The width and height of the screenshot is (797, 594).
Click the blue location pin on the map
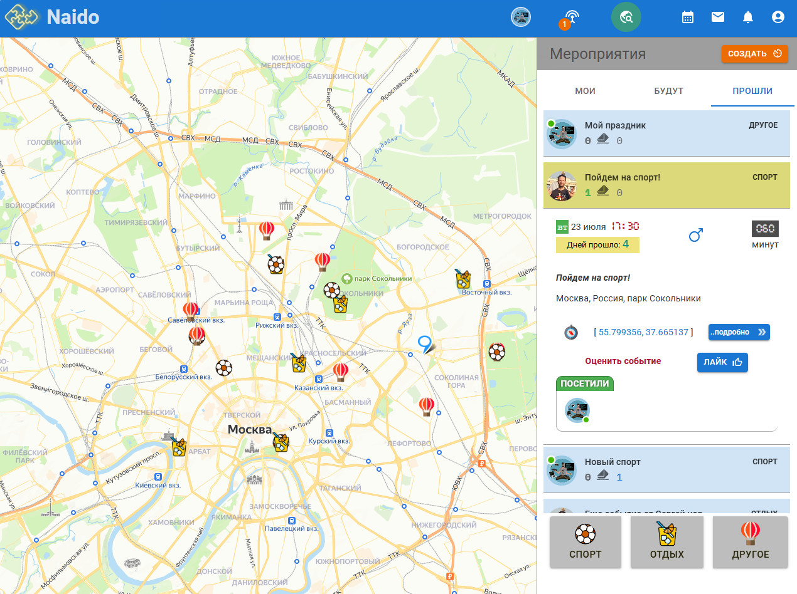pyautogui.click(x=427, y=344)
